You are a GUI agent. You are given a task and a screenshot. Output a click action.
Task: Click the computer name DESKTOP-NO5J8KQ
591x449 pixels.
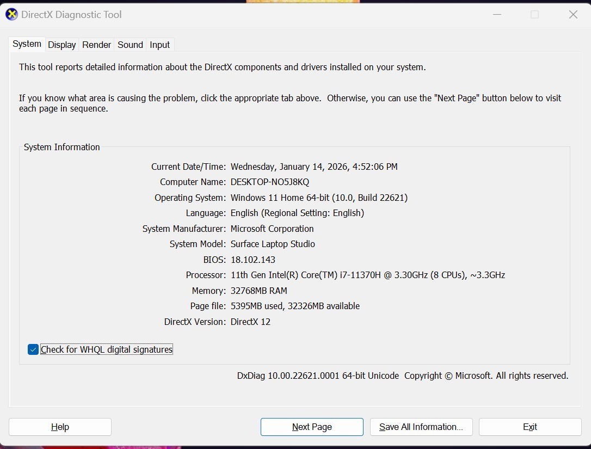270,182
